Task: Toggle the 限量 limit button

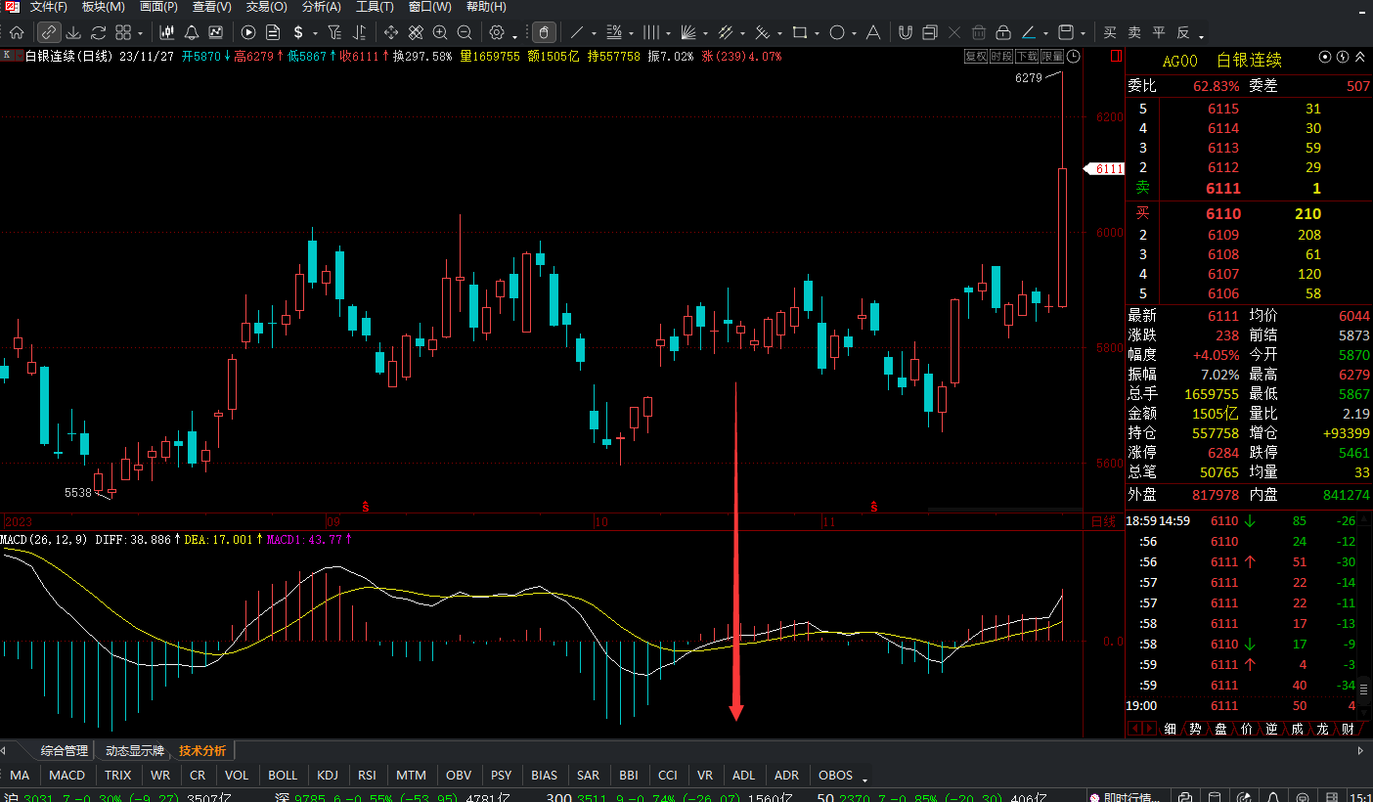Action: tap(1052, 57)
